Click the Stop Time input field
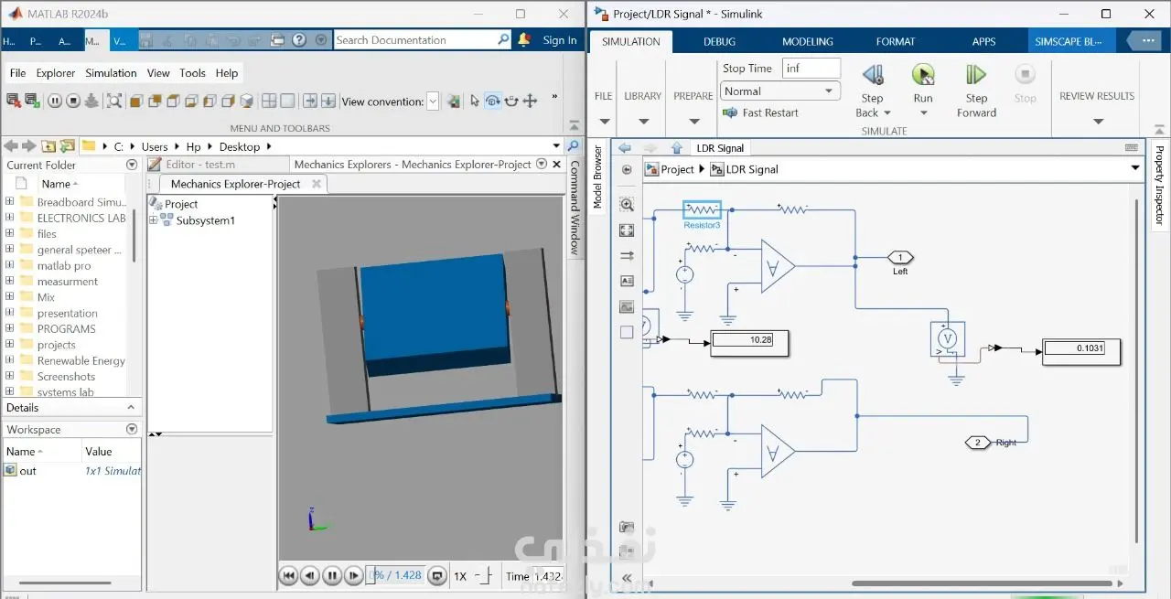This screenshot has height=599, width=1171. click(x=811, y=69)
